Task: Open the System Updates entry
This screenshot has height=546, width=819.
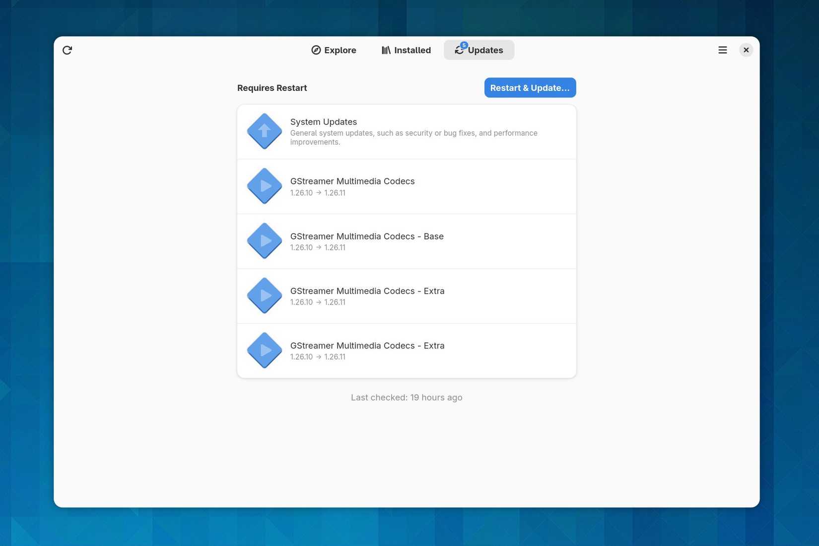Action: [x=407, y=132]
